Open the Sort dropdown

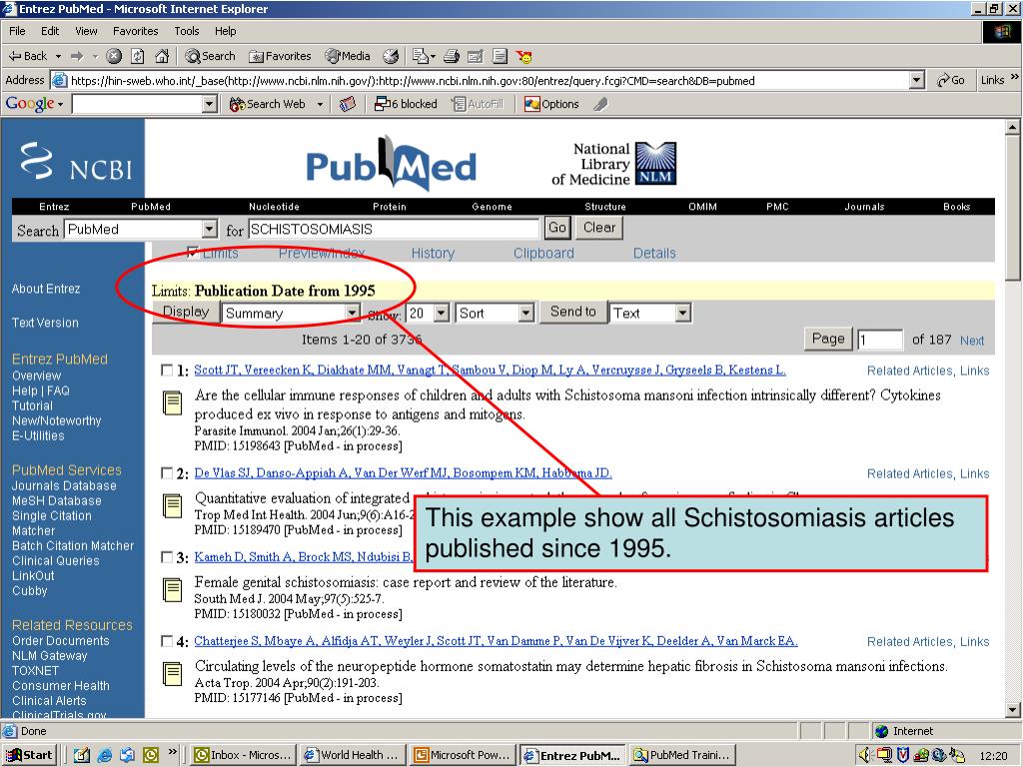point(526,313)
